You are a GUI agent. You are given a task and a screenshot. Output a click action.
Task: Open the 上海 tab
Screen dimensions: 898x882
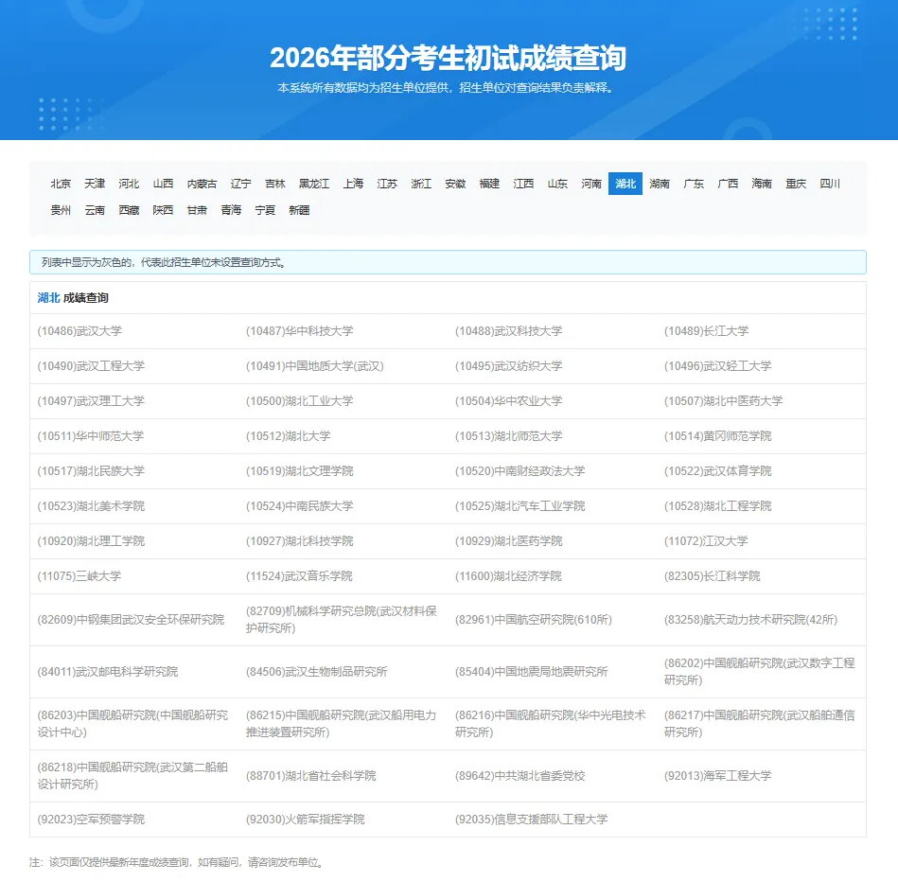click(353, 184)
